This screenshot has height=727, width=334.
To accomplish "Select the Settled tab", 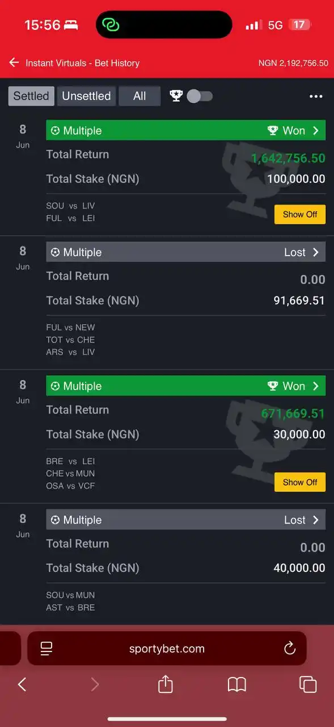I will click(x=31, y=96).
